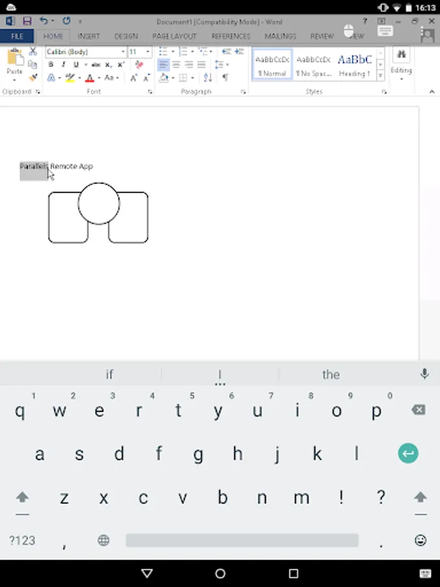Image resolution: width=440 pixels, height=587 pixels.
Task: Toggle Superscript formatting
Action: pyautogui.click(x=121, y=65)
